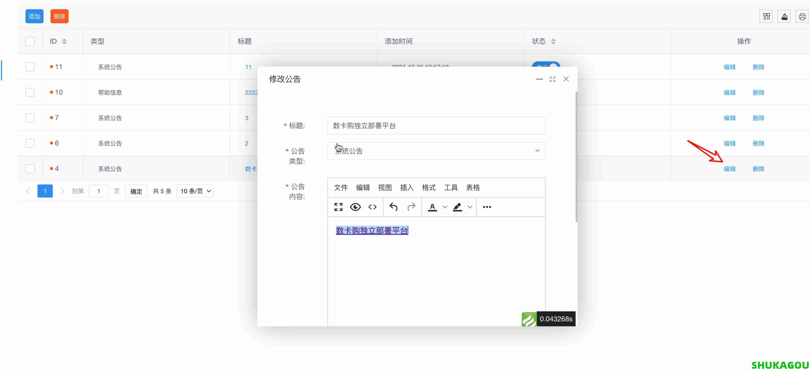Open the print icon above the table
Screen dimensions: 810x370
pyautogui.click(x=802, y=16)
